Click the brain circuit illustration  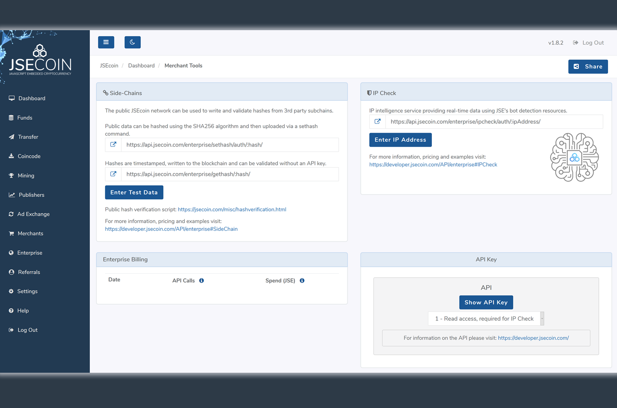tap(574, 157)
